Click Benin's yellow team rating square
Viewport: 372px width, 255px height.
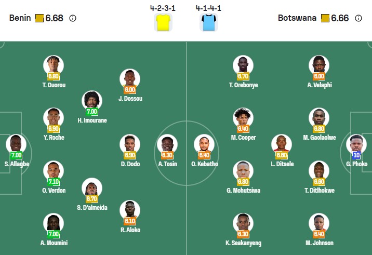pyautogui.click(x=39, y=18)
